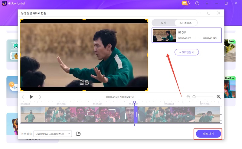Open the user account icon

pyautogui.click(x=197, y=3)
